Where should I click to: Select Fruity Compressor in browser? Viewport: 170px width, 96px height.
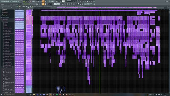8,38
